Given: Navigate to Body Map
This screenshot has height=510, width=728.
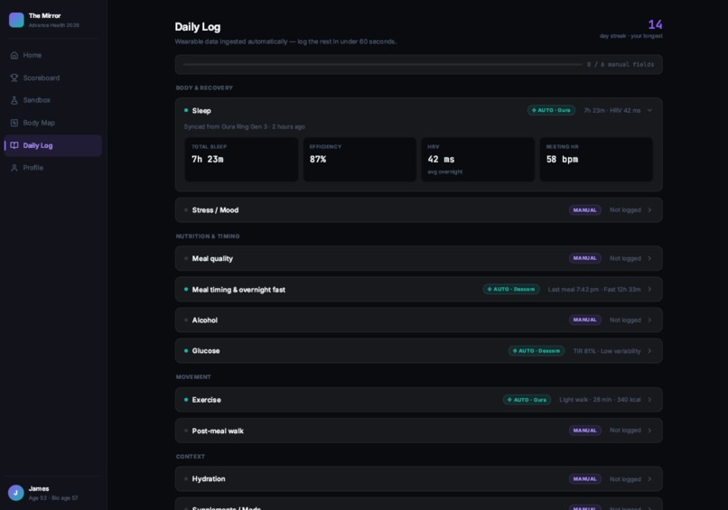Looking at the screenshot, I should 53,123.
